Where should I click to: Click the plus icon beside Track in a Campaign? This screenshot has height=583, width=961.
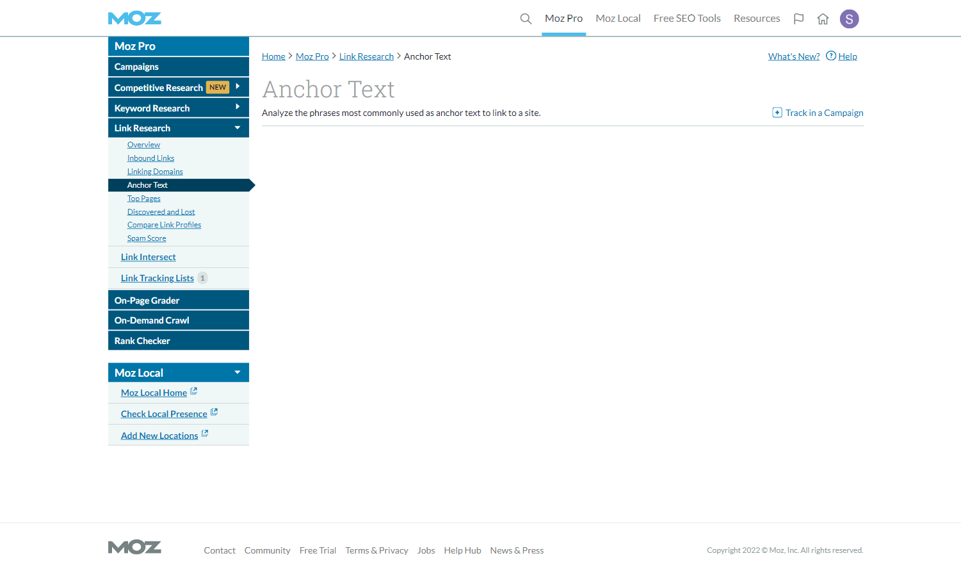(x=777, y=113)
